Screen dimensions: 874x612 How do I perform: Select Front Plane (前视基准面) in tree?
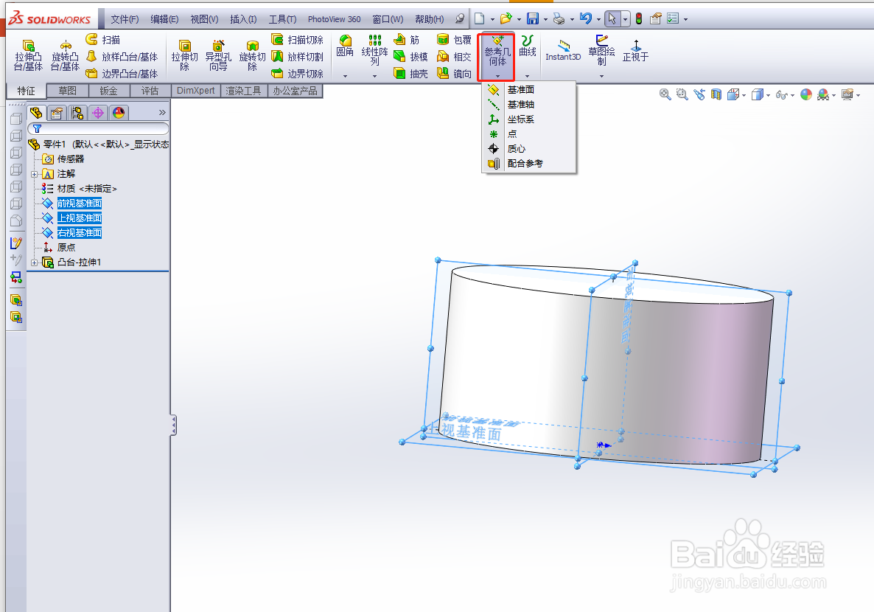[79, 203]
